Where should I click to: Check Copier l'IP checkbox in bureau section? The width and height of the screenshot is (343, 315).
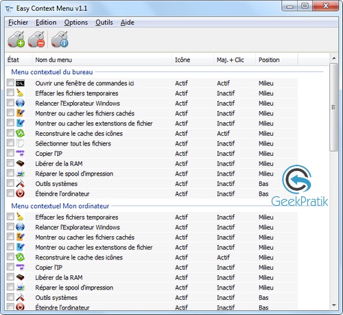point(10,153)
